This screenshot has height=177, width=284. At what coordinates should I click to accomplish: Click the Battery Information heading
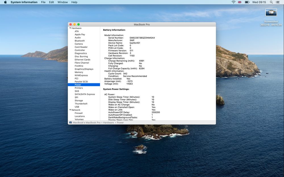(114, 30)
